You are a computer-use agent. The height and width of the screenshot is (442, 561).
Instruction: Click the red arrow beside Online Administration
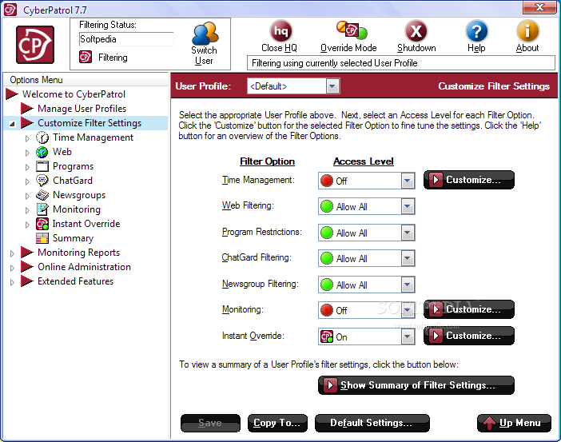click(x=27, y=267)
